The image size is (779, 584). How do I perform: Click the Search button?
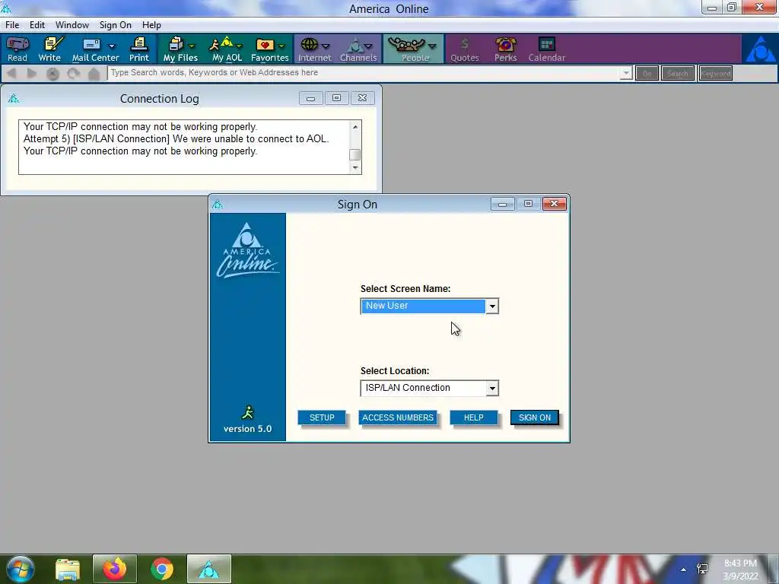[678, 74]
